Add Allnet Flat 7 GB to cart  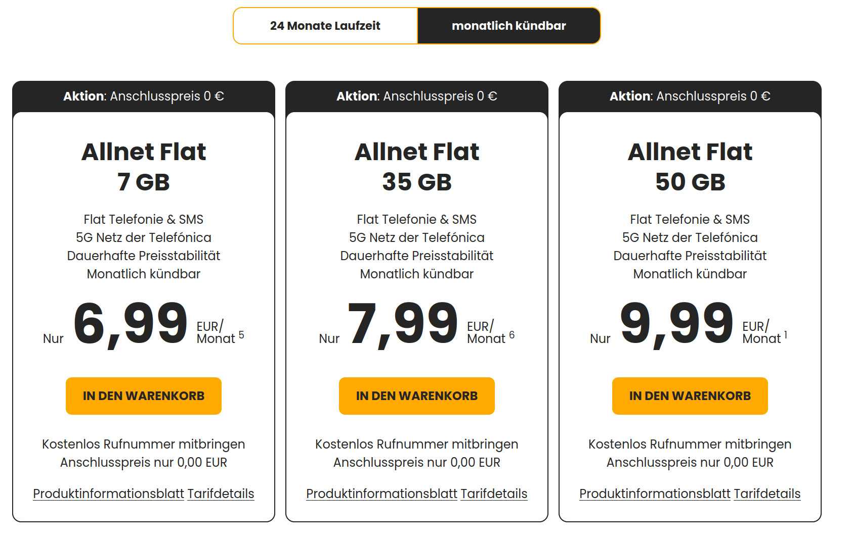point(143,396)
